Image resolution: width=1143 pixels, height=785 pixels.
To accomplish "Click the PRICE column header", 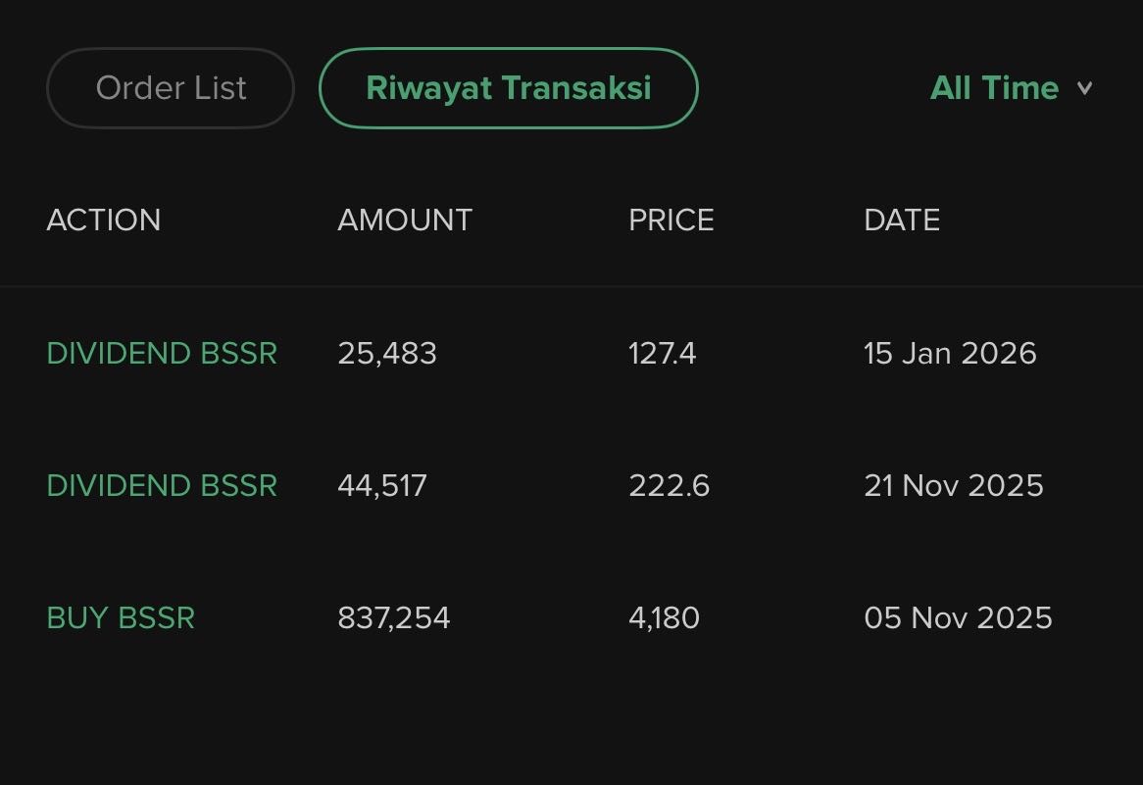I will (671, 220).
